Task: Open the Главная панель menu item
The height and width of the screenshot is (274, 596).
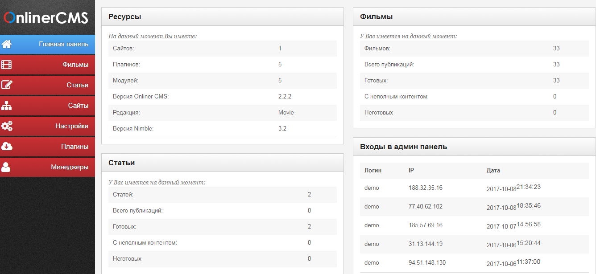Action: pos(63,44)
